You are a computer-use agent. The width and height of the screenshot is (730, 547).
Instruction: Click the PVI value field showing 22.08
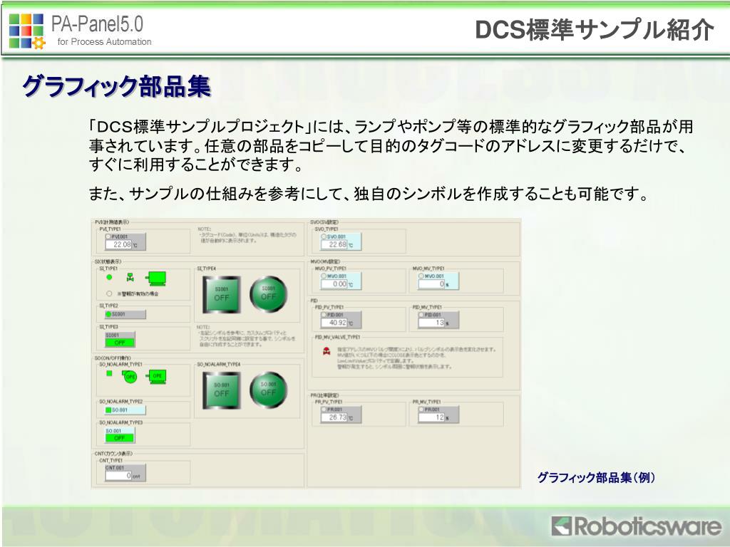[119, 245]
